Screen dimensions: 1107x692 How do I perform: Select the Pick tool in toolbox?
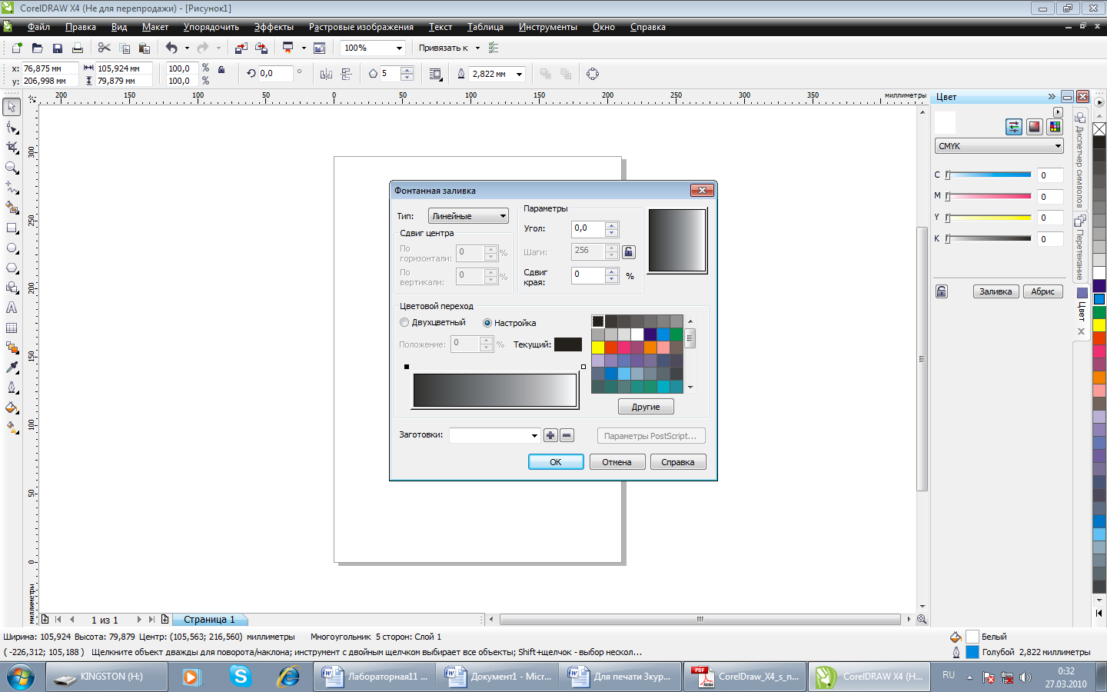(x=12, y=107)
